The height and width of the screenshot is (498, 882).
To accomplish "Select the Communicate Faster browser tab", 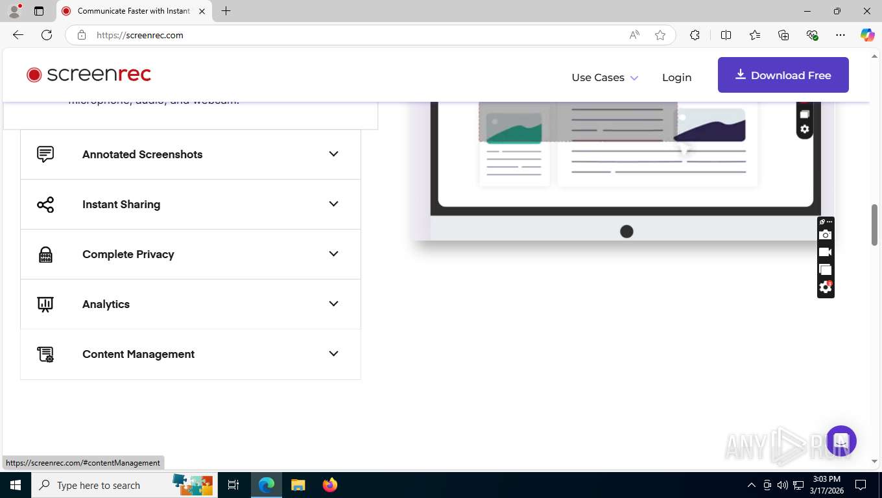I will [x=134, y=11].
